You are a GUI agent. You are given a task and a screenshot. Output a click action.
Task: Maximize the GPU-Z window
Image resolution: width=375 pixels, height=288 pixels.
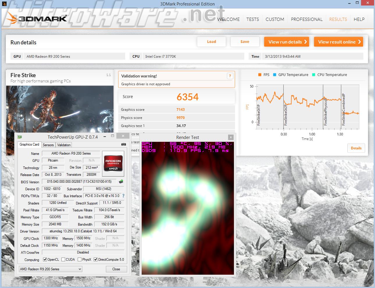click(113, 136)
